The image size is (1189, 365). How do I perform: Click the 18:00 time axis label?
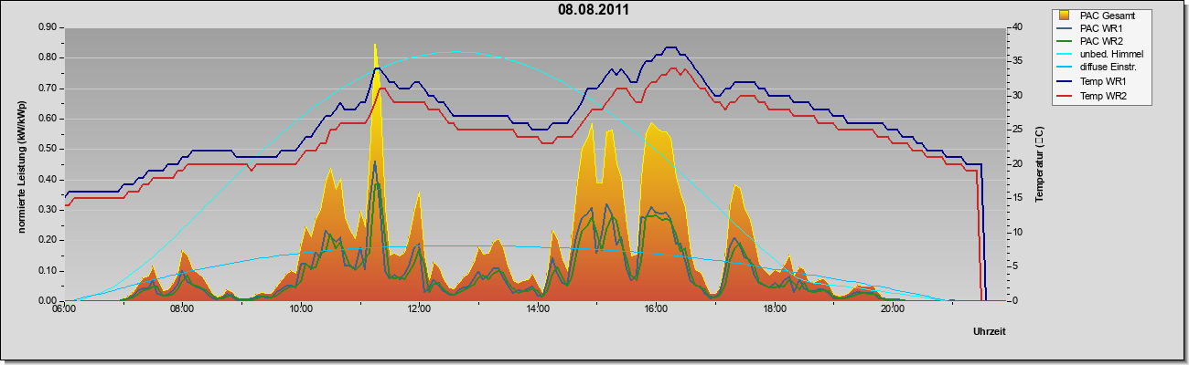tap(774, 309)
